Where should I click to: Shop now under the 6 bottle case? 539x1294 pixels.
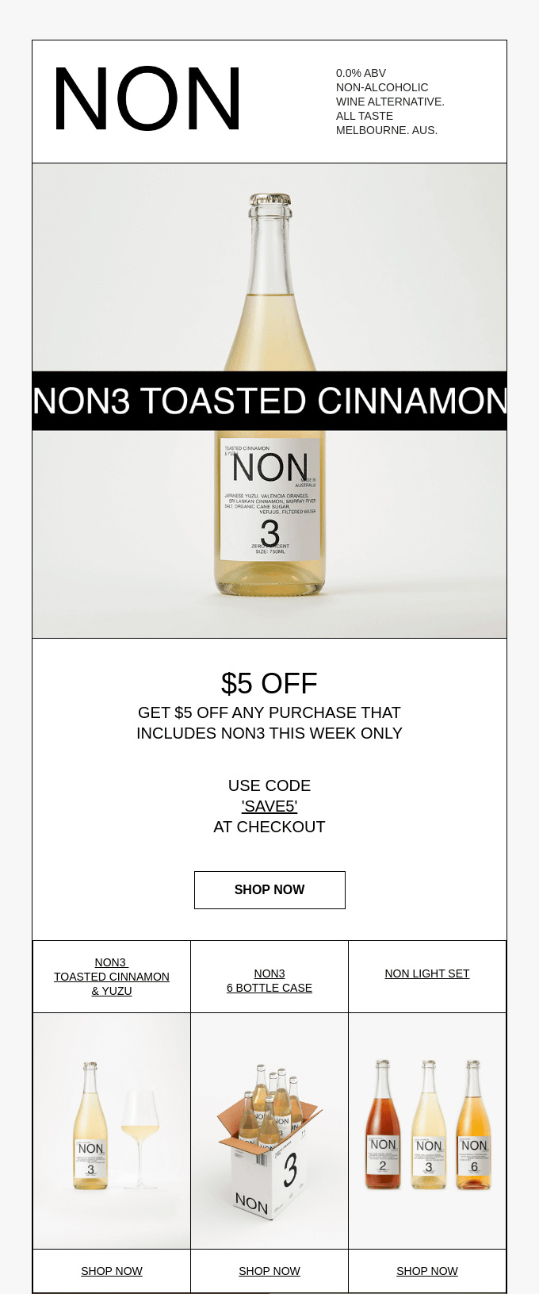point(269,1271)
